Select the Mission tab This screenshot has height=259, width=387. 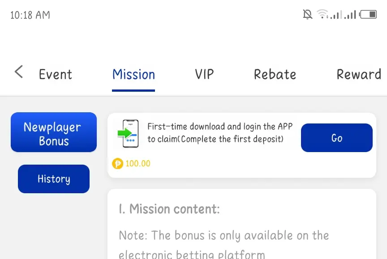tap(133, 74)
